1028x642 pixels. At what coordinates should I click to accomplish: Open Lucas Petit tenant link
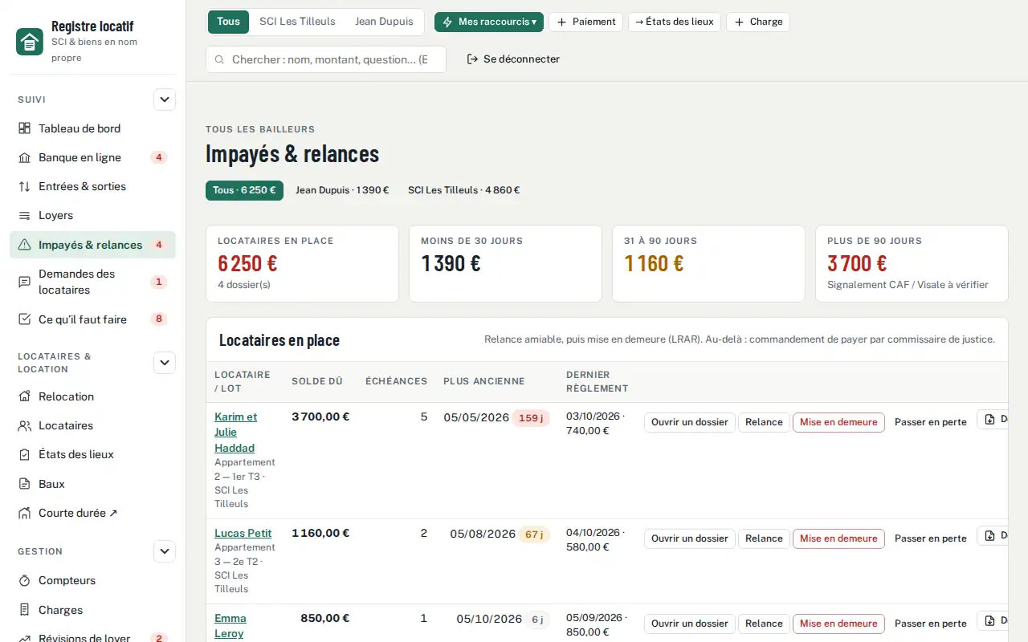[x=243, y=533]
